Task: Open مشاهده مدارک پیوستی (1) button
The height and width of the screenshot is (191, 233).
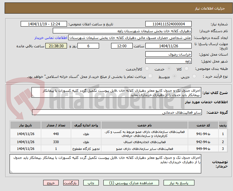Action: pos(131,183)
